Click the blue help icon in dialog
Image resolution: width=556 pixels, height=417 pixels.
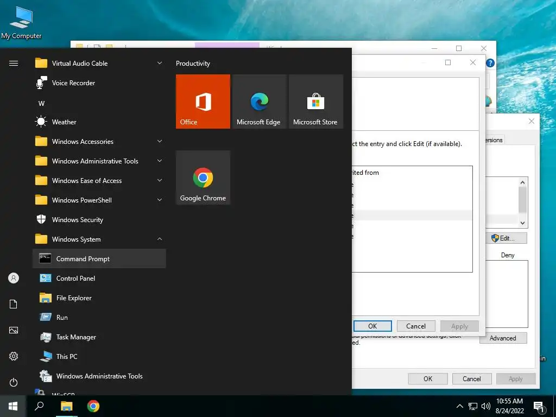tap(490, 63)
